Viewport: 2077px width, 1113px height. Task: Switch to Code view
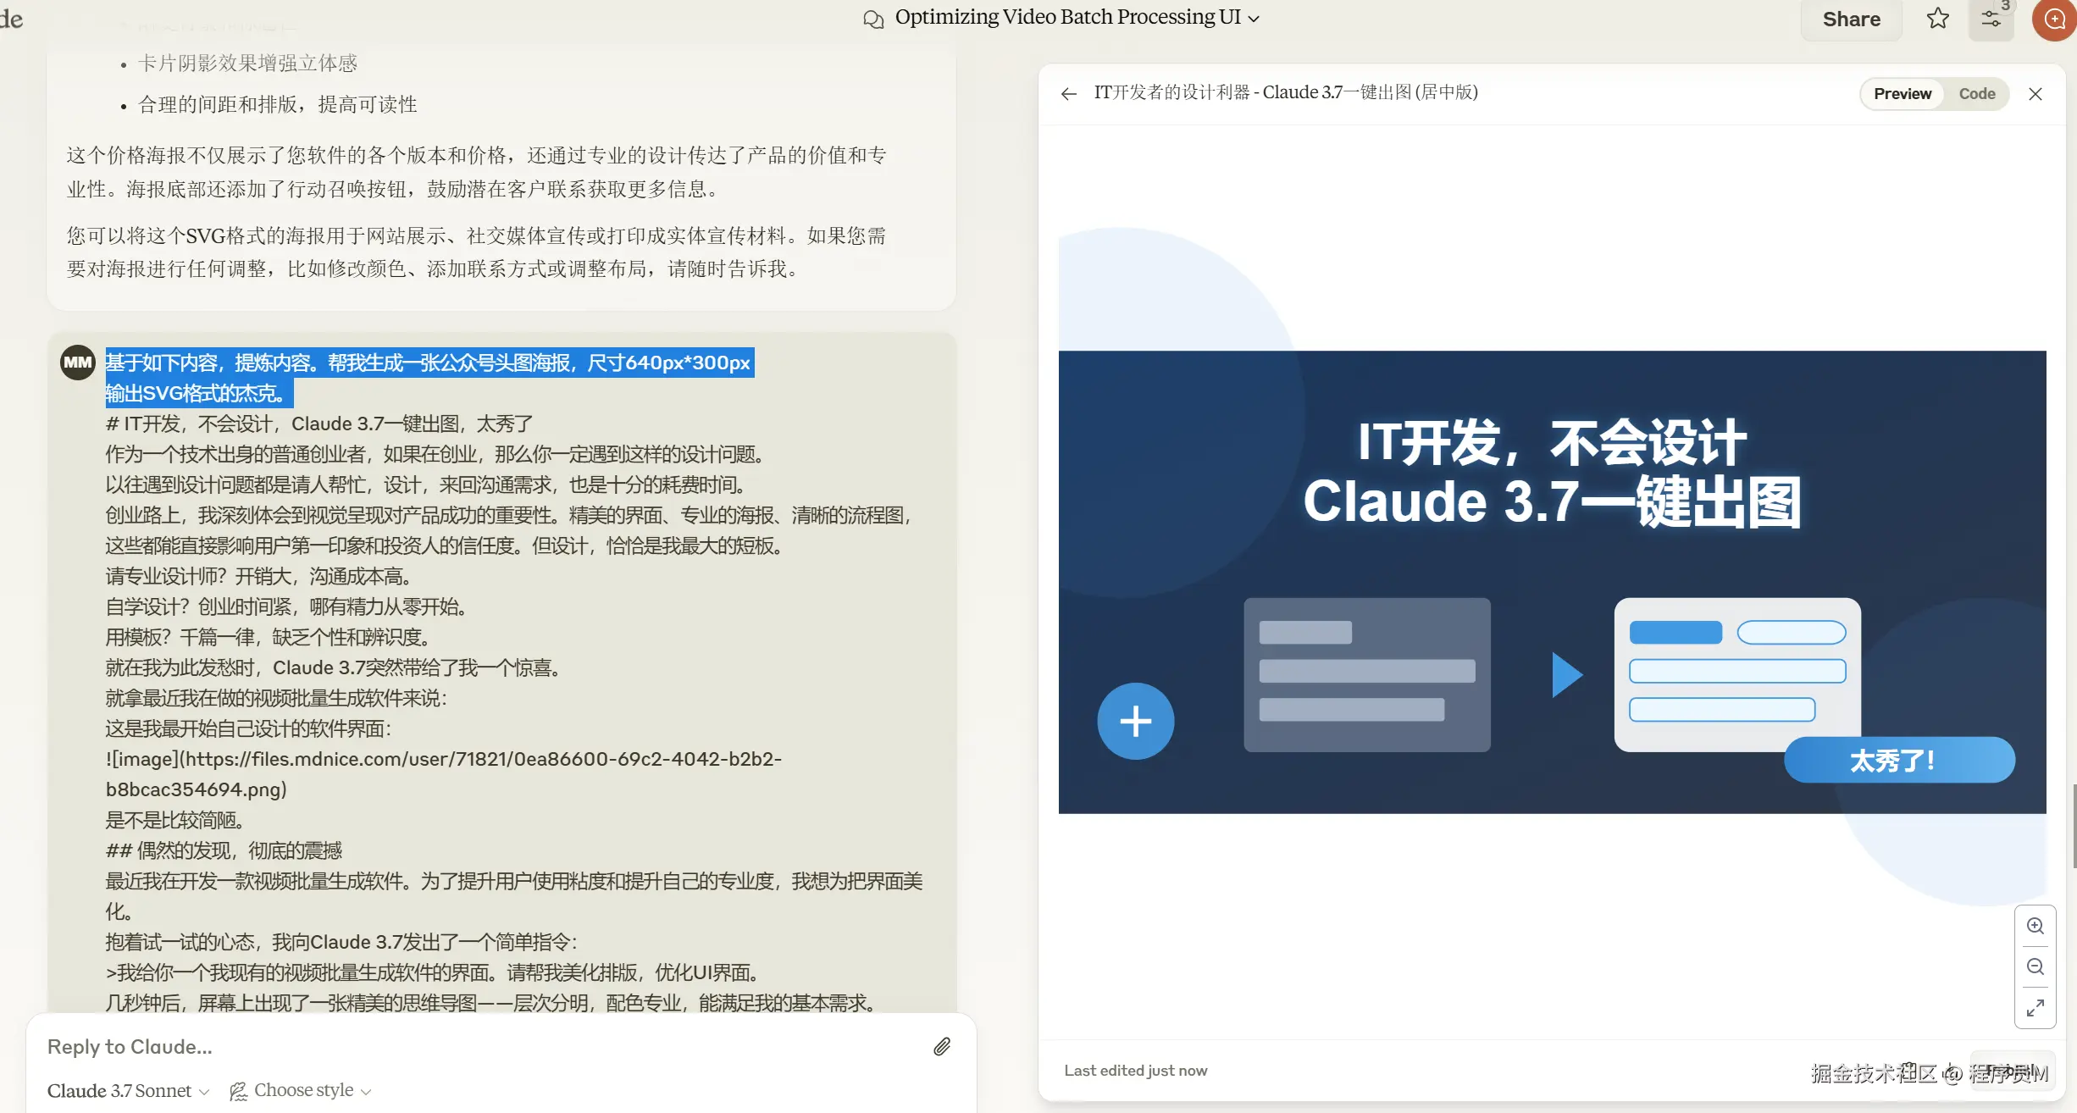point(1976,93)
